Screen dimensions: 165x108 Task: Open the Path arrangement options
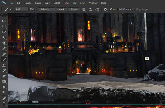click(x=97, y=9)
